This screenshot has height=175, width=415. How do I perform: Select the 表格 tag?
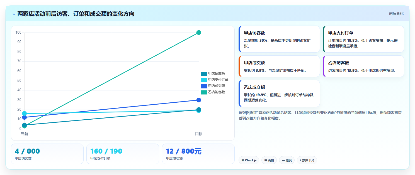pos(269,160)
